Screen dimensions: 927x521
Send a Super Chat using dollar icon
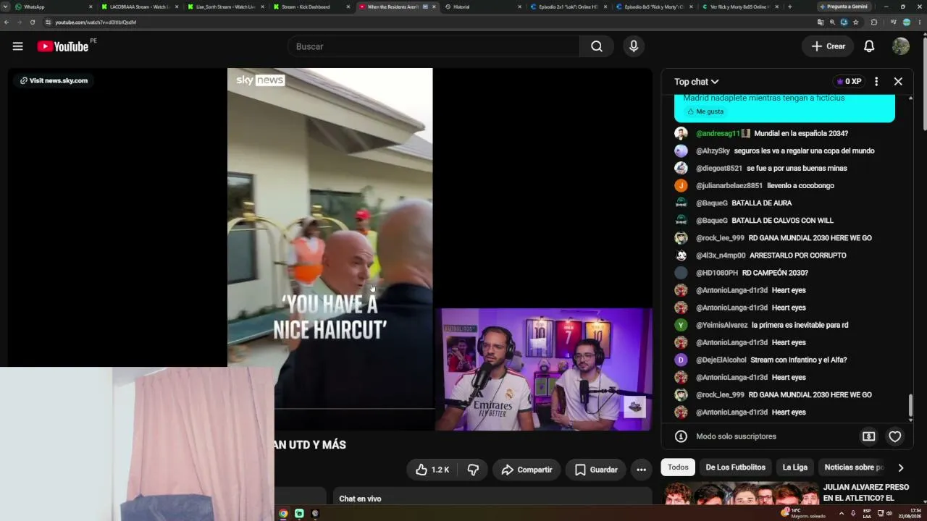pos(868,436)
